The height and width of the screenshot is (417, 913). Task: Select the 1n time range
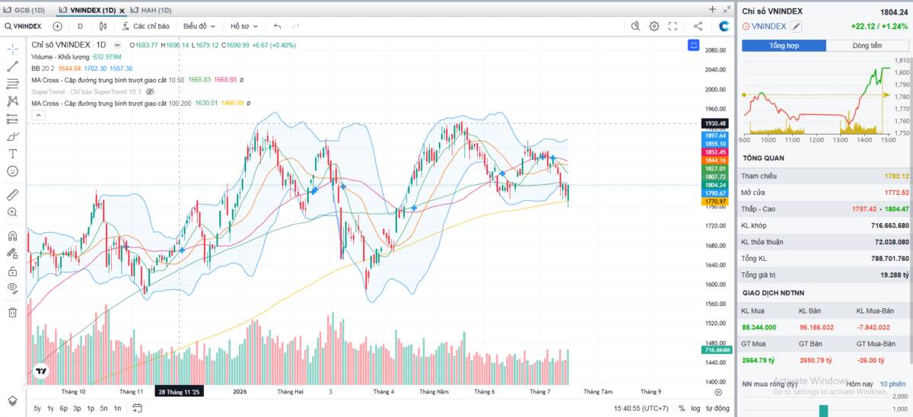click(x=117, y=409)
